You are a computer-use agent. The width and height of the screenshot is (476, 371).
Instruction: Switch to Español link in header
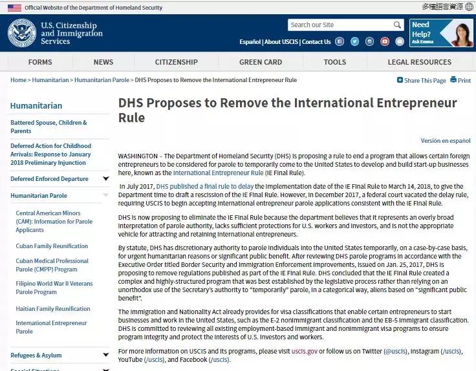250,42
